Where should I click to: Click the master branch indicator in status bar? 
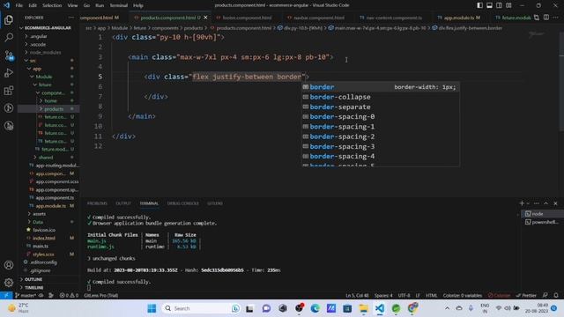pyautogui.click(x=26, y=296)
